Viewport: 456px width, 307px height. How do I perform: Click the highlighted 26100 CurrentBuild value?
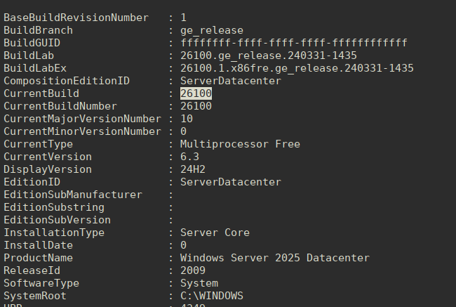coord(196,93)
